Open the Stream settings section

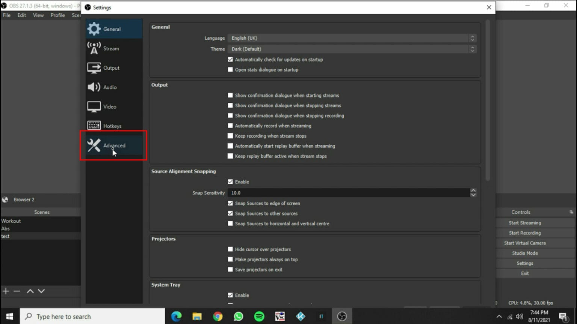click(x=94, y=48)
